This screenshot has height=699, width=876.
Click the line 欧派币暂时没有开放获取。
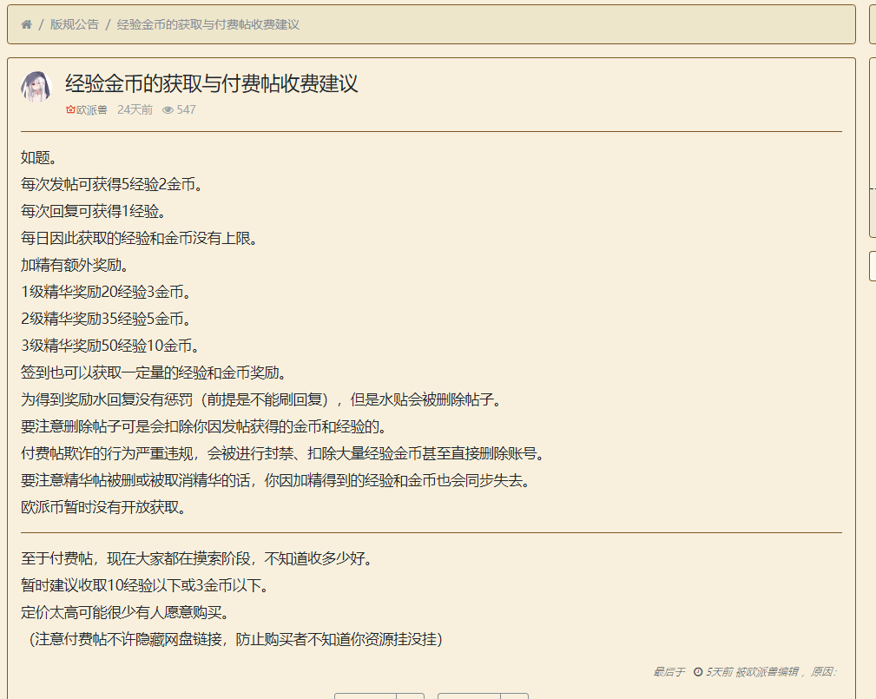[103, 507]
